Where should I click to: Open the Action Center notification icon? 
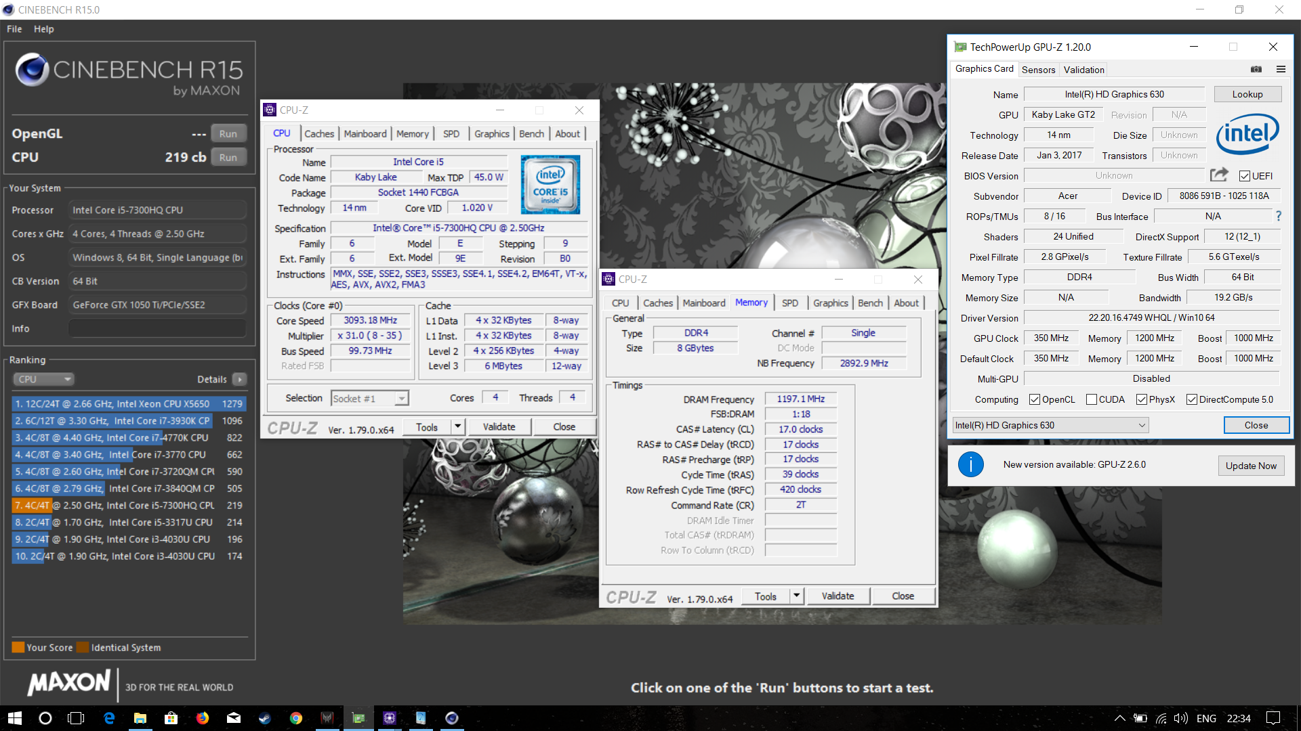click(1273, 718)
